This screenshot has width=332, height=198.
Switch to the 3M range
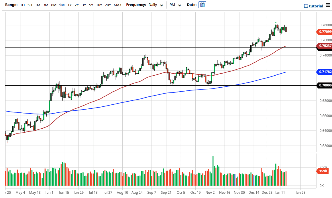45,5
